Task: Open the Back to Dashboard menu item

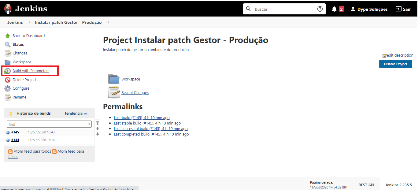Action: coord(28,36)
